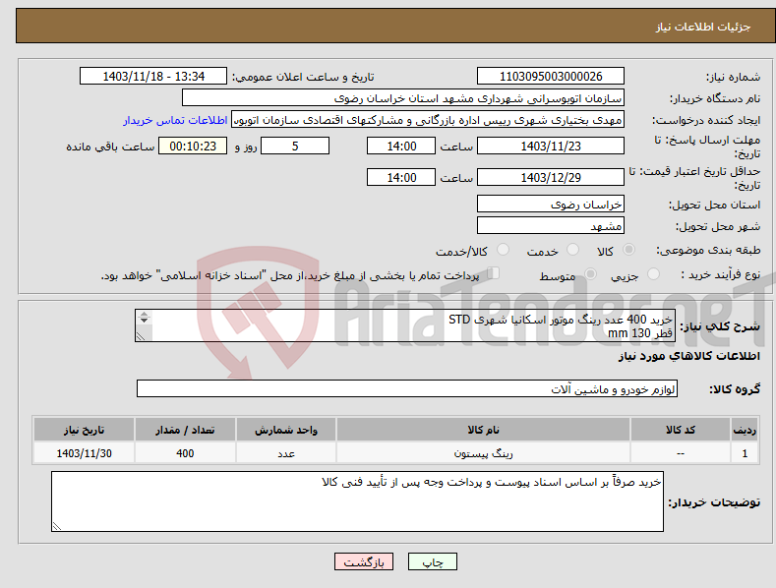Click the واحد شمارش column header
Image resolution: width=776 pixels, height=588 pixels.
point(286,430)
